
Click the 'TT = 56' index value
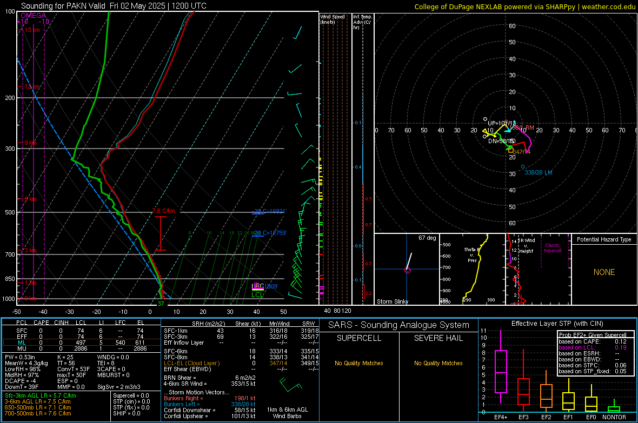65,363
